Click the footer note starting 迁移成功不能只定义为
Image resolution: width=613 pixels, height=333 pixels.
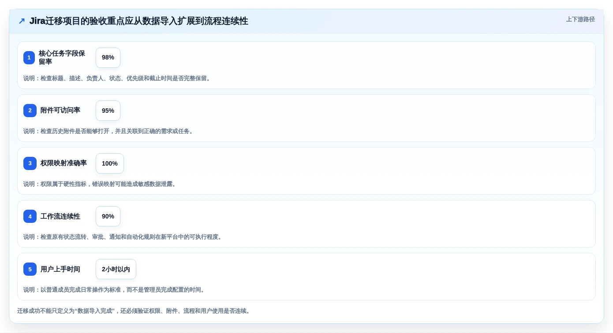coord(135,311)
